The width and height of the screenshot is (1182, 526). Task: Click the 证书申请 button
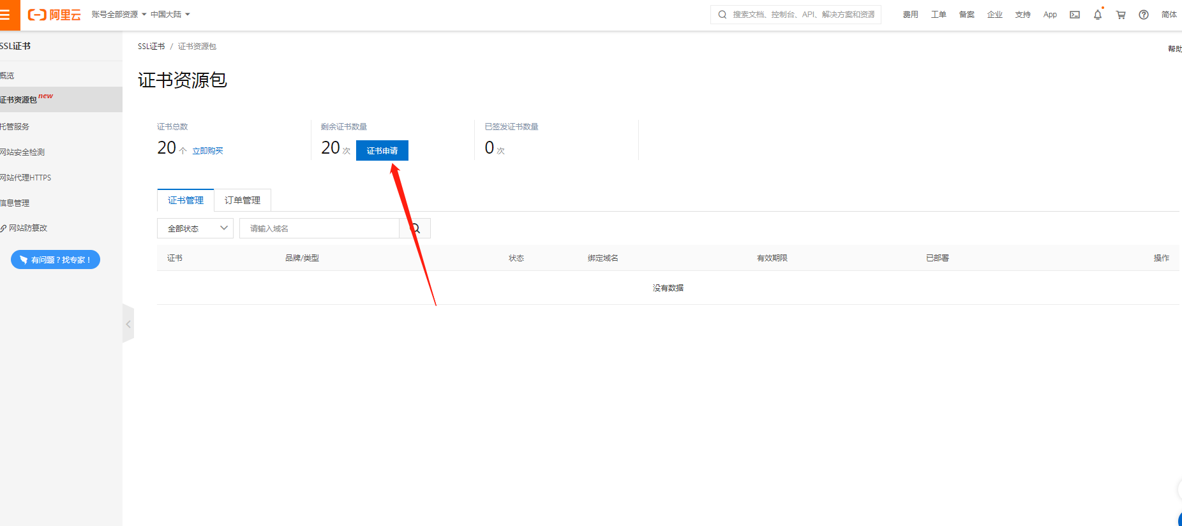click(x=382, y=150)
